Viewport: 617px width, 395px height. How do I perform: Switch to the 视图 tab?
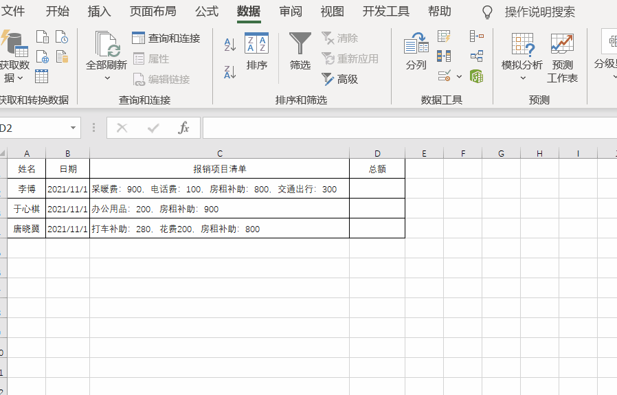(332, 12)
